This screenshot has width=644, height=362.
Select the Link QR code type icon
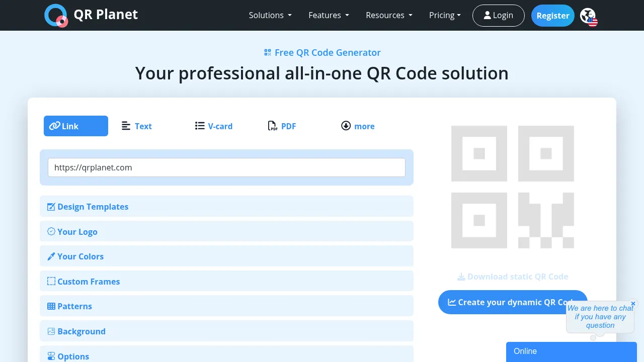coord(55,126)
